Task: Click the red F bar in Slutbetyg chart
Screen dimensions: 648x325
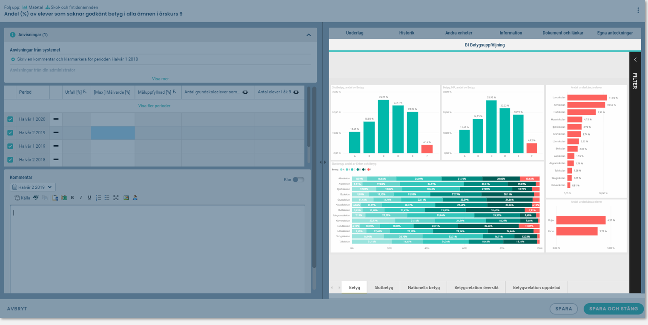Action: click(x=427, y=149)
